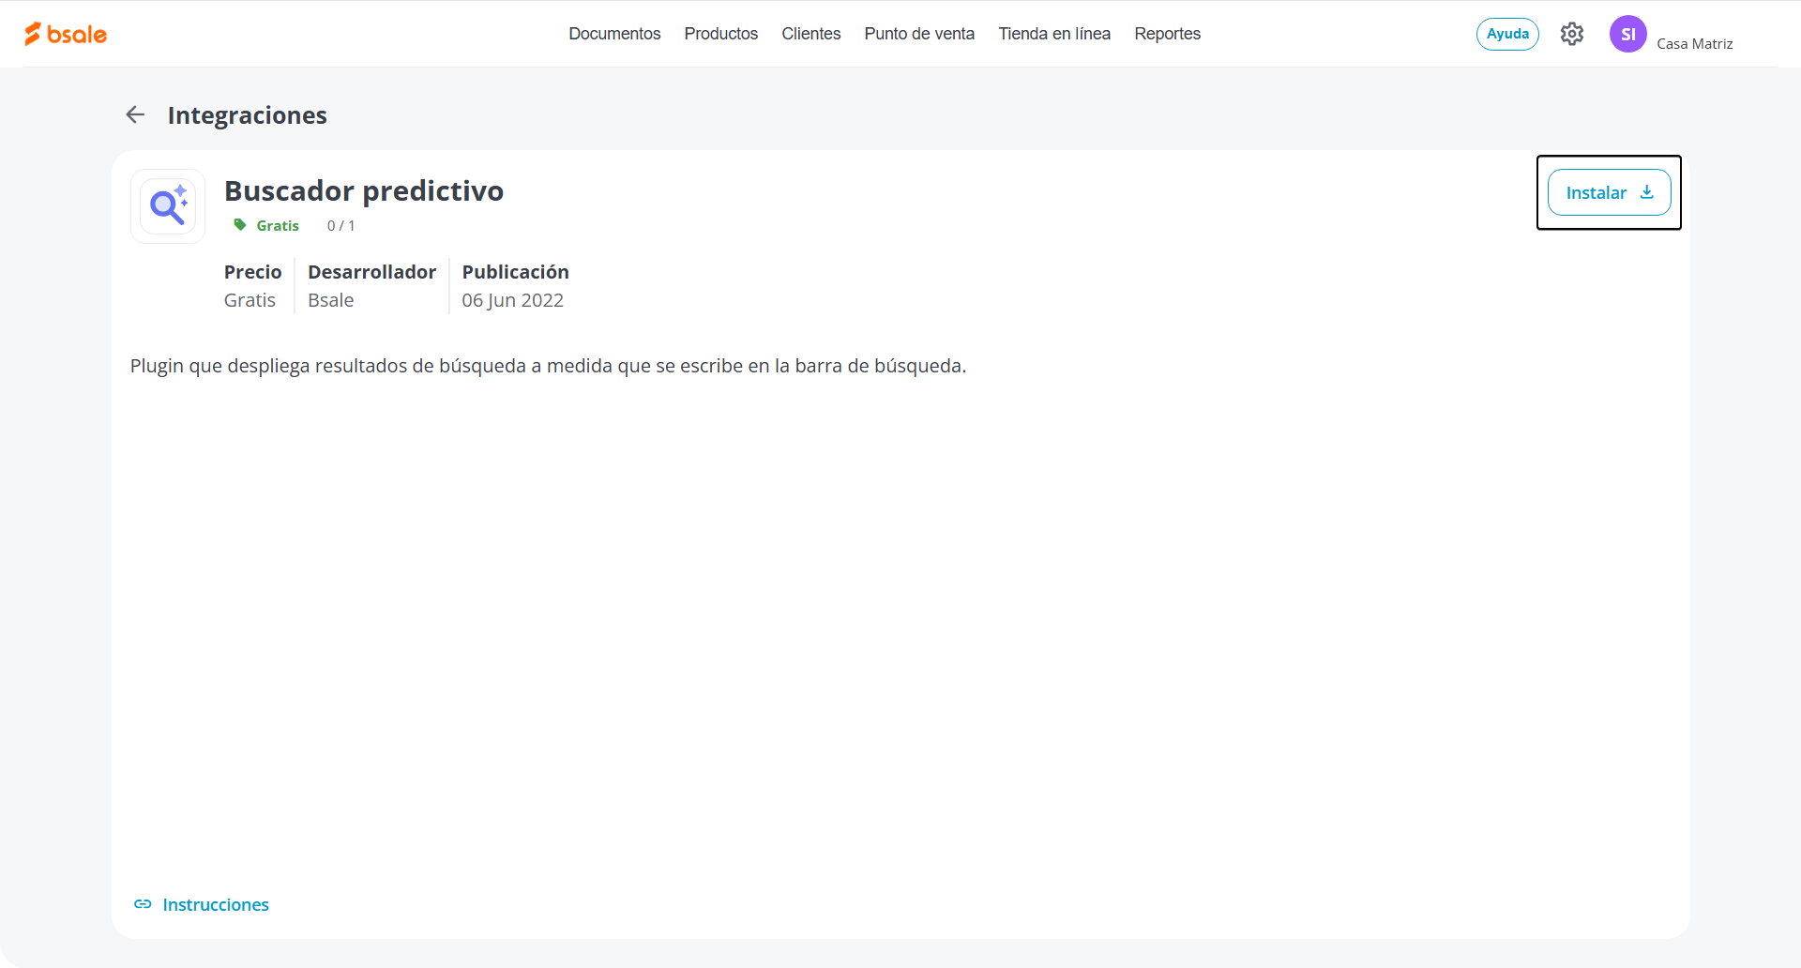Go back using the left arrow
This screenshot has width=1801, height=968.
[x=135, y=114]
